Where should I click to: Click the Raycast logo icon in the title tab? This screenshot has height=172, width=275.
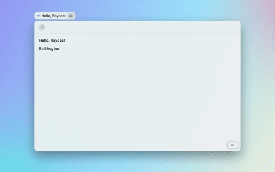(38, 15)
